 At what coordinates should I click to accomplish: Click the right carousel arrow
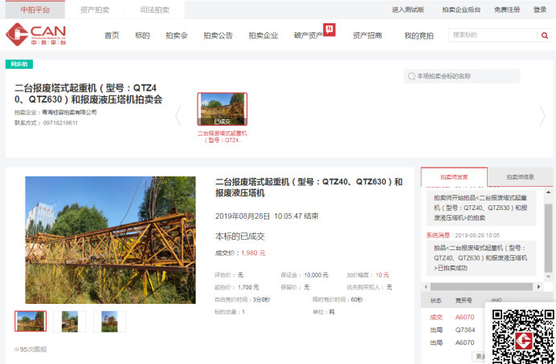point(542,115)
